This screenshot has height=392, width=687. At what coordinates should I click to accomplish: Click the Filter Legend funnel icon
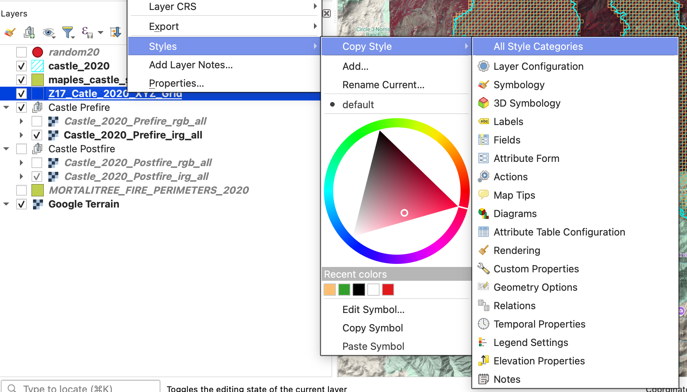68,33
